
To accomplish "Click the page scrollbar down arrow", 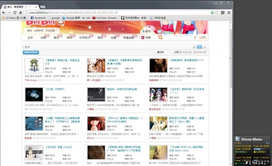I will point(230,164).
